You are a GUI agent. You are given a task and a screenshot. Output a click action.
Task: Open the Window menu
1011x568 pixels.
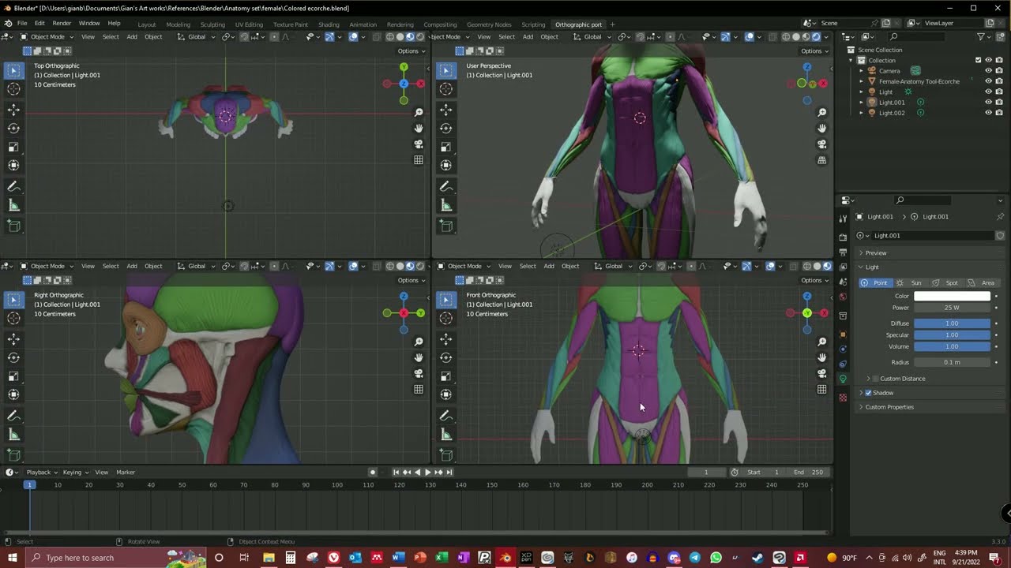point(89,24)
